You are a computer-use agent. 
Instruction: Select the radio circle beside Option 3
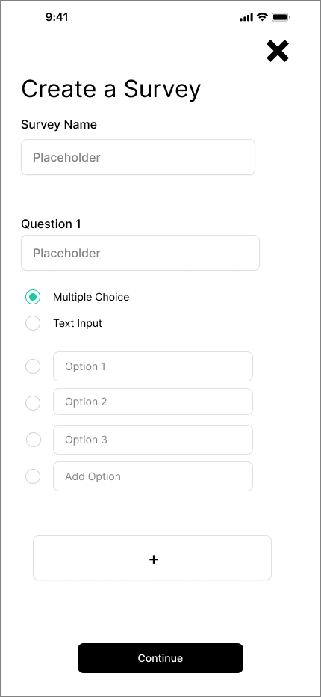click(x=34, y=440)
